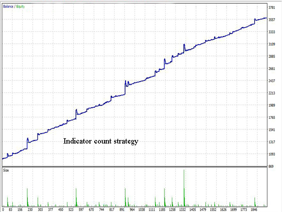Screen dimensions: 282x212
Task: Click x-axis label 817
Action: point(111,209)
